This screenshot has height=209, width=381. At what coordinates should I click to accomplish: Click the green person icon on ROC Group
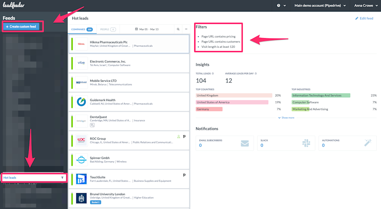click(179, 137)
